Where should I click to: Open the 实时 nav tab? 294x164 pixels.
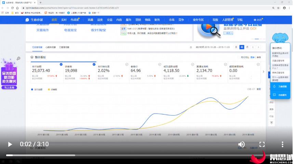pos(64,20)
